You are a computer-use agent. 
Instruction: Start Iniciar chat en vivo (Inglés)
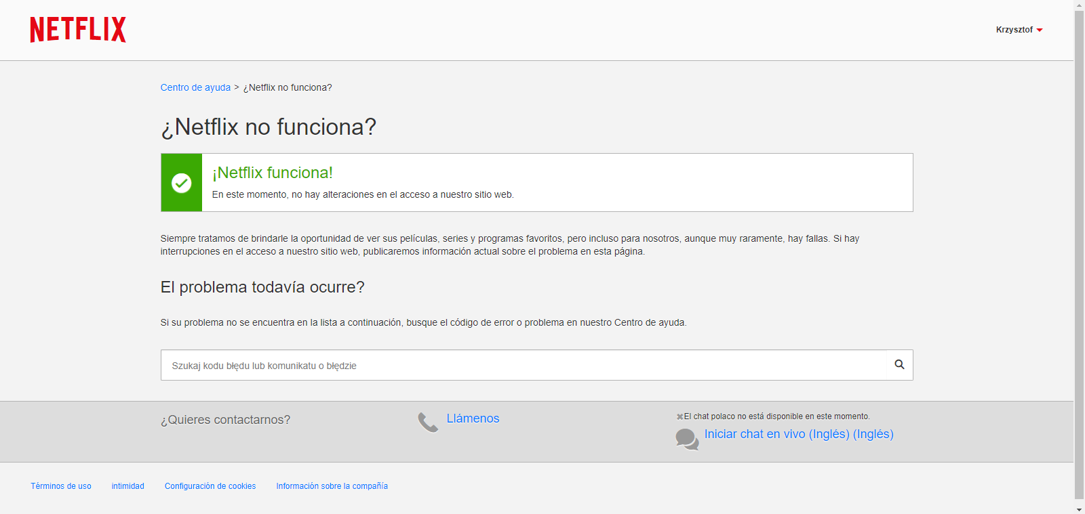point(799,434)
